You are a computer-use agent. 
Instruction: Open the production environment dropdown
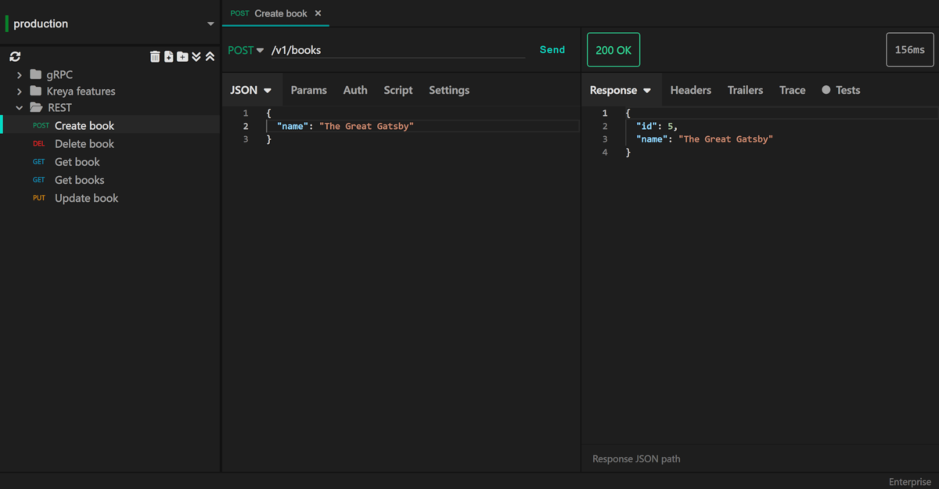point(210,23)
